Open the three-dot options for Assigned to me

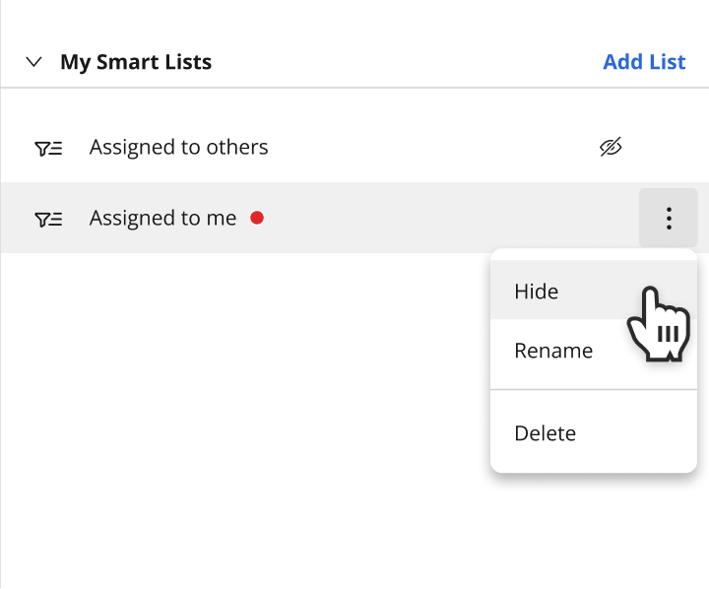(669, 218)
